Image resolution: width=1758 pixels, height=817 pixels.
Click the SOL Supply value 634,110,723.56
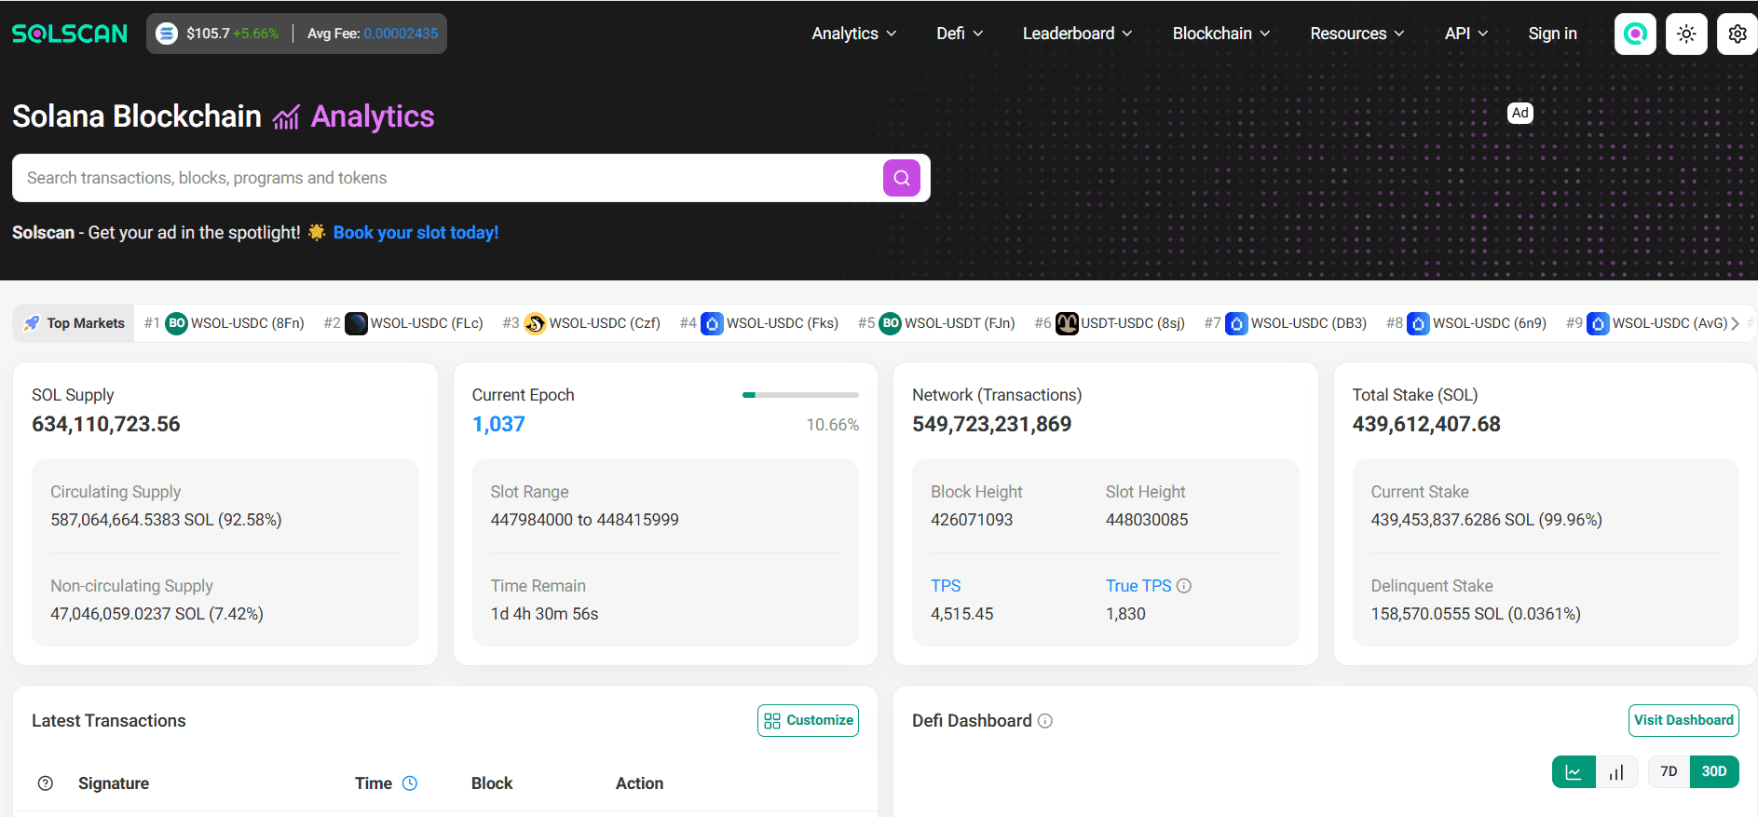click(106, 425)
